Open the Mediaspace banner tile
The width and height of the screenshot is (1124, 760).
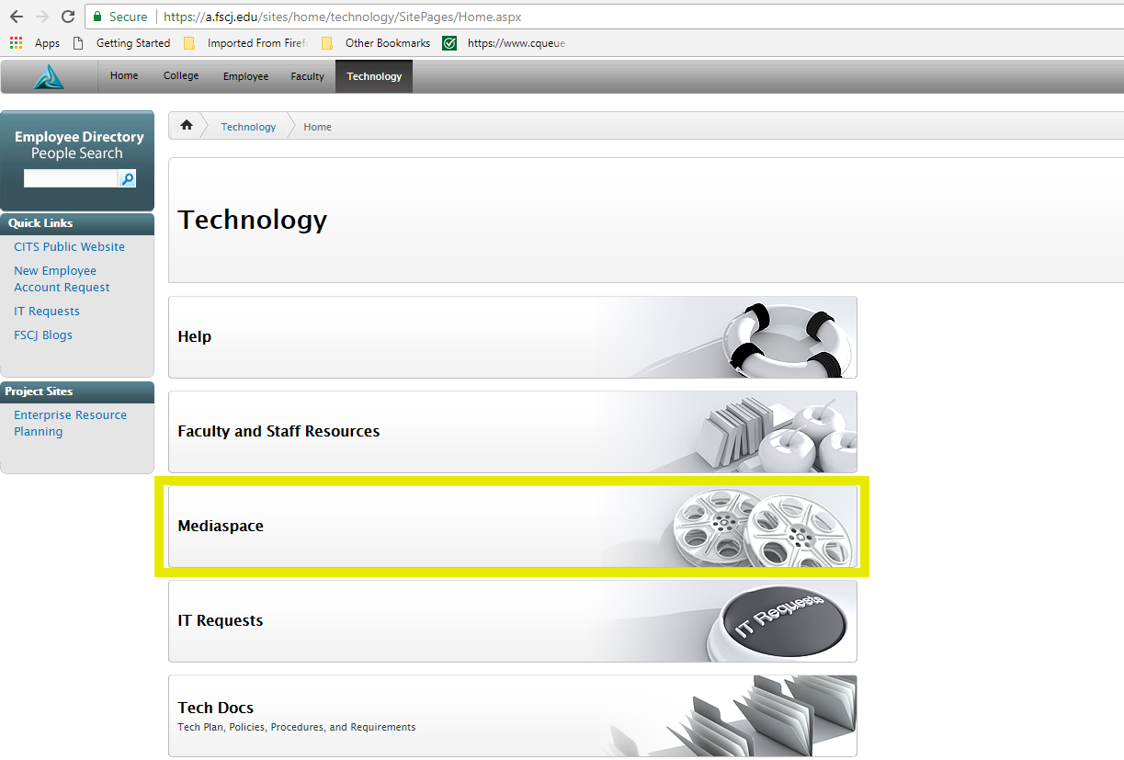[x=512, y=526]
